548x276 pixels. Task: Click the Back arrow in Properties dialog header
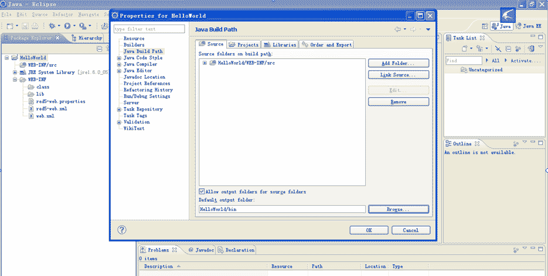coord(398,29)
